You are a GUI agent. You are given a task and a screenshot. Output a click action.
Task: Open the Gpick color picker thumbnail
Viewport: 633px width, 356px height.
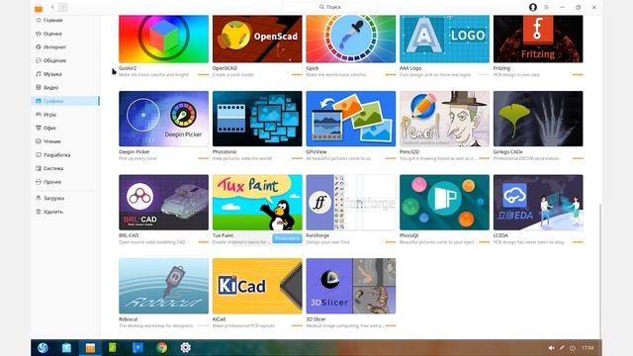coord(351,40)
